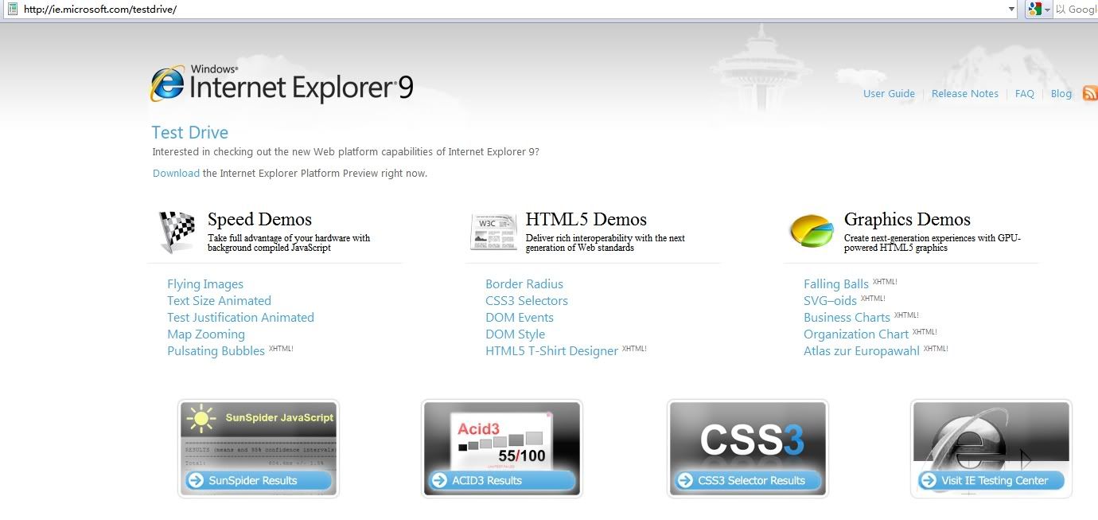Click the Graphics Demos heading
1098x520 pixels.
pos(907,220)
